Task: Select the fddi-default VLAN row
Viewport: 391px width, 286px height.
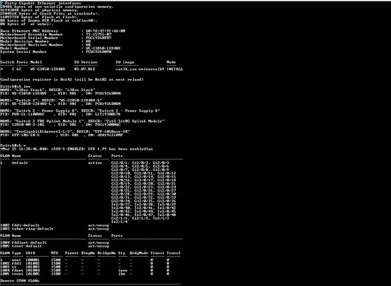Action: (x=55, y=225)
